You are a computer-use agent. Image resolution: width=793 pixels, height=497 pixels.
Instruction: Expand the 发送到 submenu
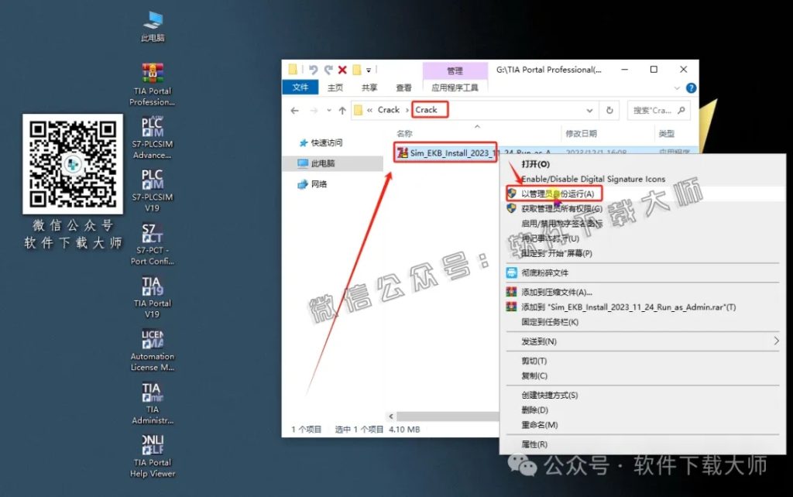coord(542,341)
